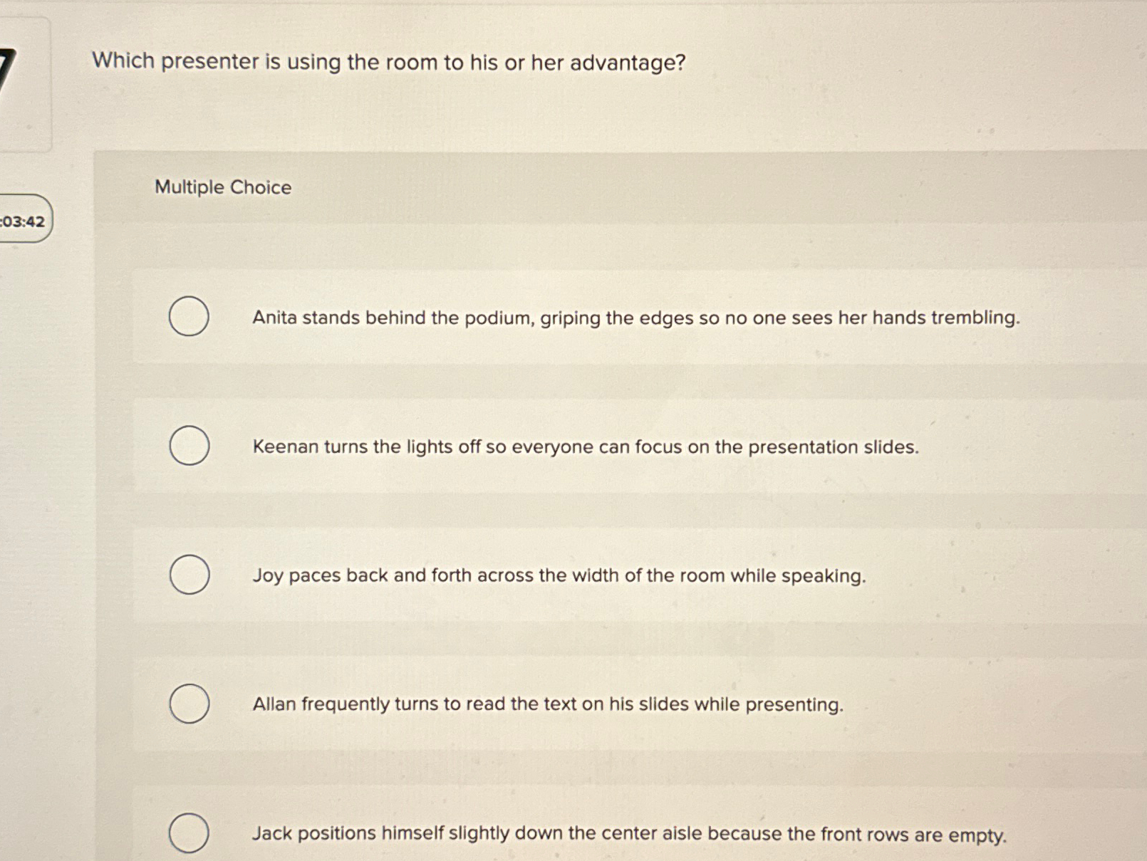Viewport: 1147px width, 861px height.
Task: Click the answer about Joy pacing the room
Action: click(x=559, y=576)
